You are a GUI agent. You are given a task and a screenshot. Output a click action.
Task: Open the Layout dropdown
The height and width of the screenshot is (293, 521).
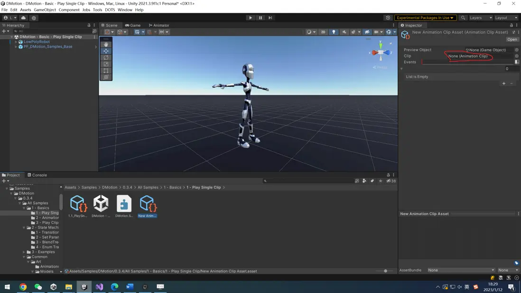(506, 18)
